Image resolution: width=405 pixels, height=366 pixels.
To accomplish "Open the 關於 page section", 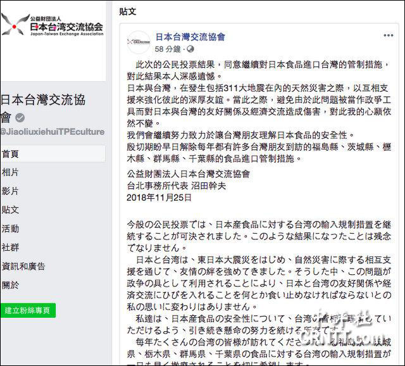I will (10, 285).
